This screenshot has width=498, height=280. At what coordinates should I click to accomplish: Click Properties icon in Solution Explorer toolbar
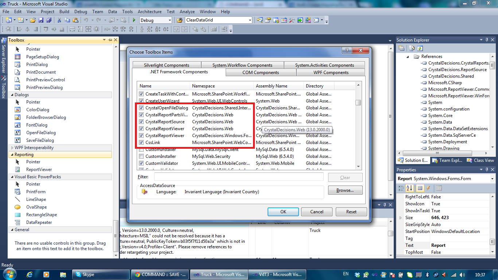click(x=401, y=48)
